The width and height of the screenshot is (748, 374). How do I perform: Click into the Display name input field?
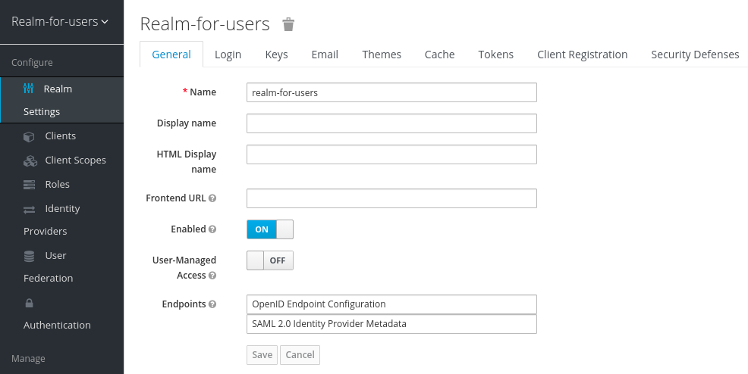click(x=391, y=123)
